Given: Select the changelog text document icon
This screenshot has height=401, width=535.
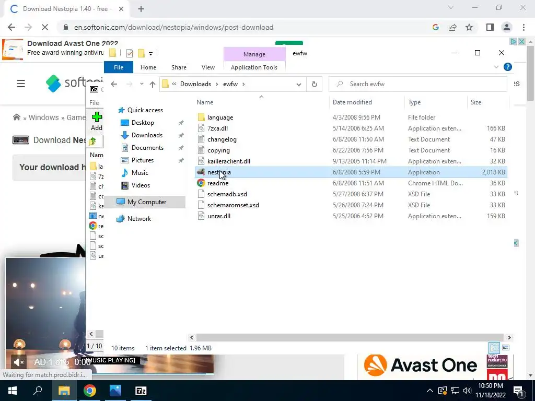Looking at the screenshot, I should [x=201, y=139].
